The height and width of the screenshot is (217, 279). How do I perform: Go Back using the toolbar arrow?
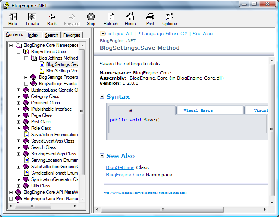(52, 17)
